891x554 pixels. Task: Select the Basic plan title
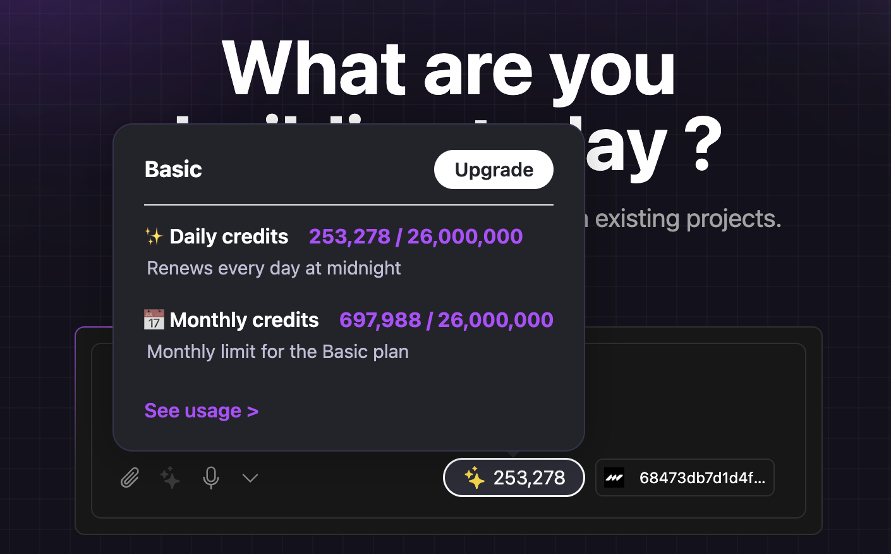click(x=173, y=169)
